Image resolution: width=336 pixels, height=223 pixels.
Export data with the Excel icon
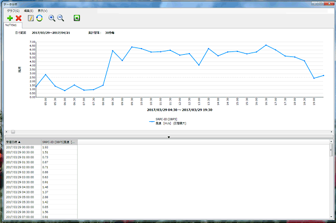coord(77,18)
